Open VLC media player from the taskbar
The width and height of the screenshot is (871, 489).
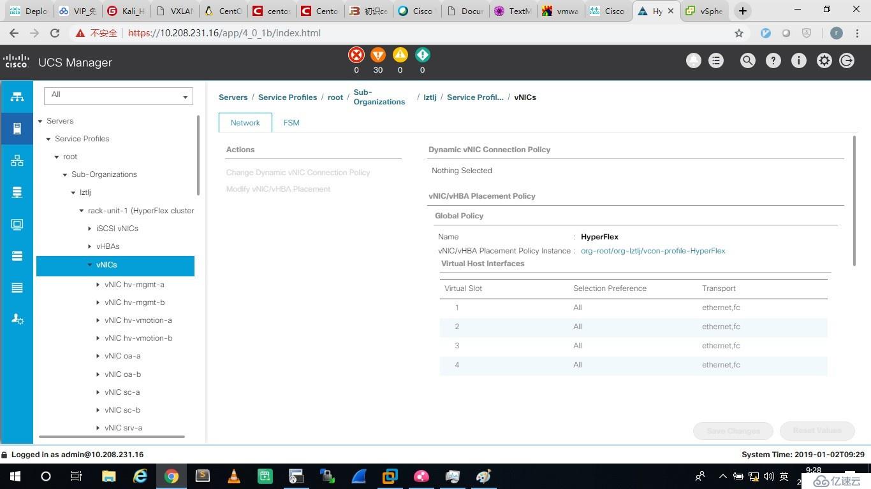[x=234, y=476]
